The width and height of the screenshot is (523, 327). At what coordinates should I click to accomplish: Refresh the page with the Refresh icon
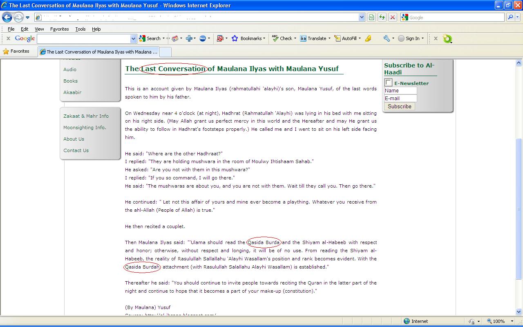382,17
